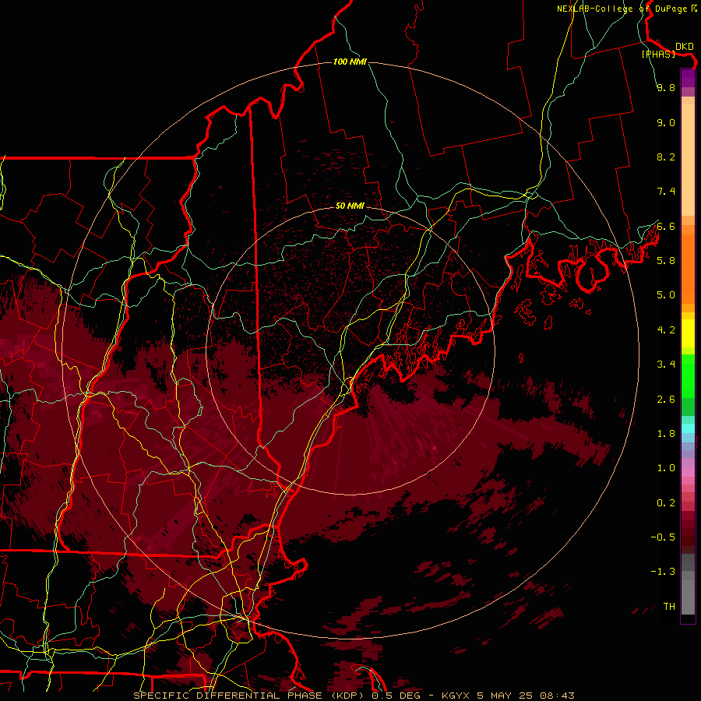Click the purple segment of the colorbar
The image size is (701, 701).
pos(688,78)
